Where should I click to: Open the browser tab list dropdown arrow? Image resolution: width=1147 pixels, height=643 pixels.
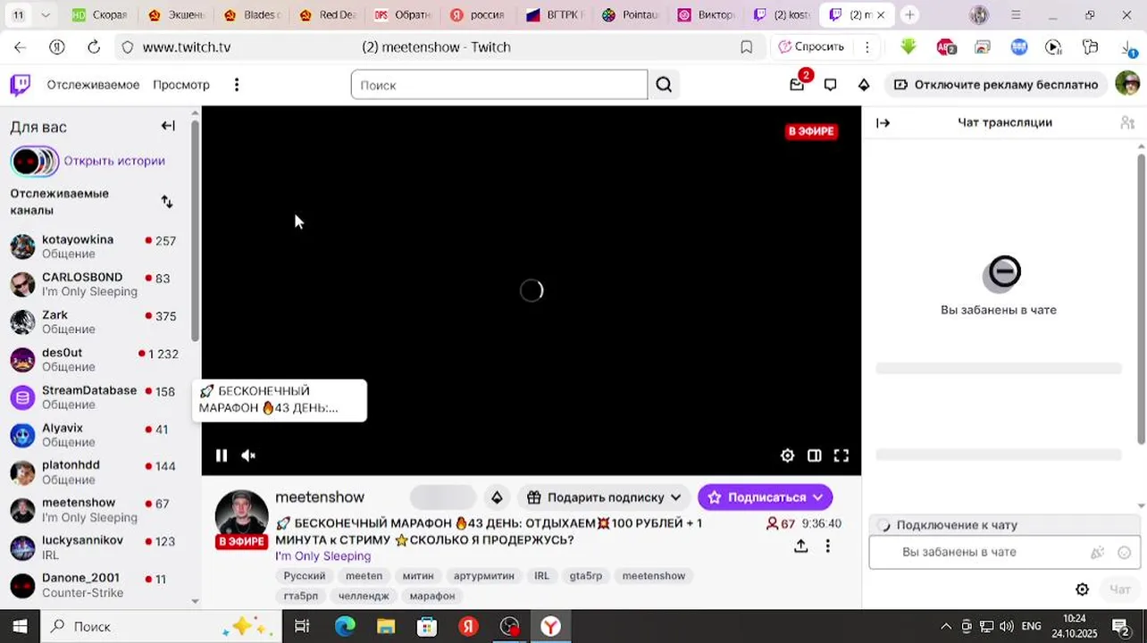coord(46,15)
